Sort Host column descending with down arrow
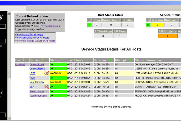 point(26,60)
